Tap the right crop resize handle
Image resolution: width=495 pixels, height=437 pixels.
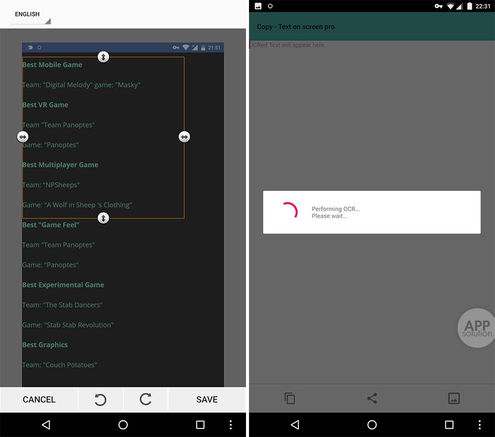click(184, 136)
